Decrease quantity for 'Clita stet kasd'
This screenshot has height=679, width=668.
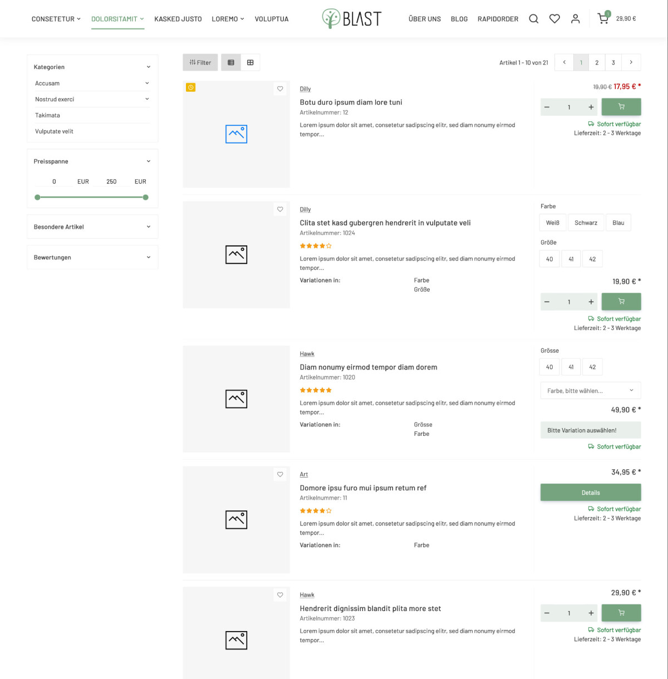pyautogui.click(x=547, y=302)
